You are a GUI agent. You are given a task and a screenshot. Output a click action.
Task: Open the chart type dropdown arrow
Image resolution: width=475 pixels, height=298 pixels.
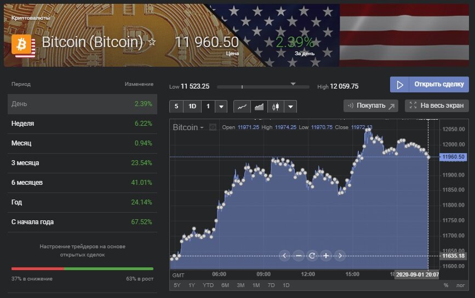click(290, 106)
